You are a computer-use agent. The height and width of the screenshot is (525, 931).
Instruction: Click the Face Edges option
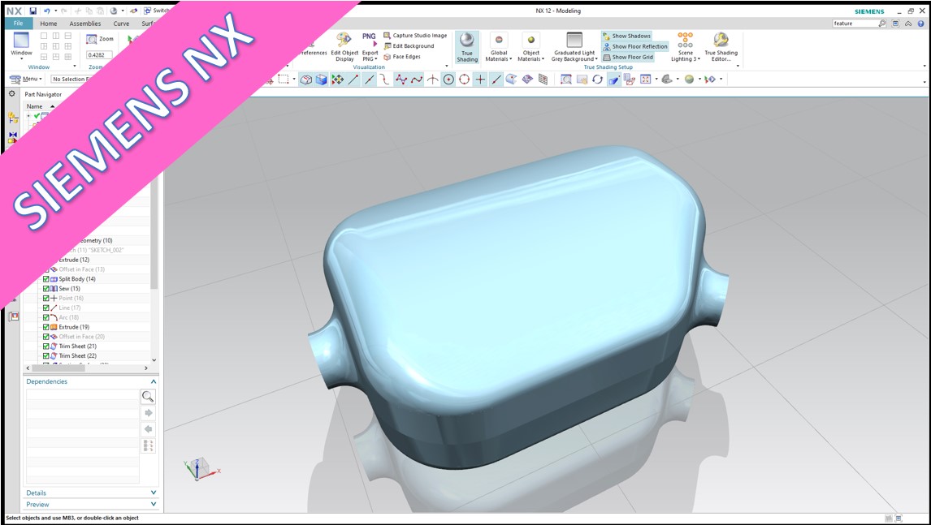(x=402, y=57)
